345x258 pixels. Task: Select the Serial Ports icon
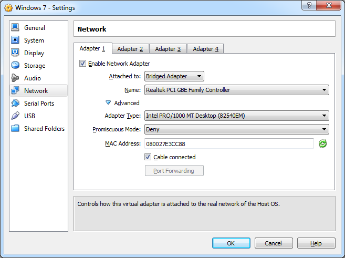pos(15,104)
